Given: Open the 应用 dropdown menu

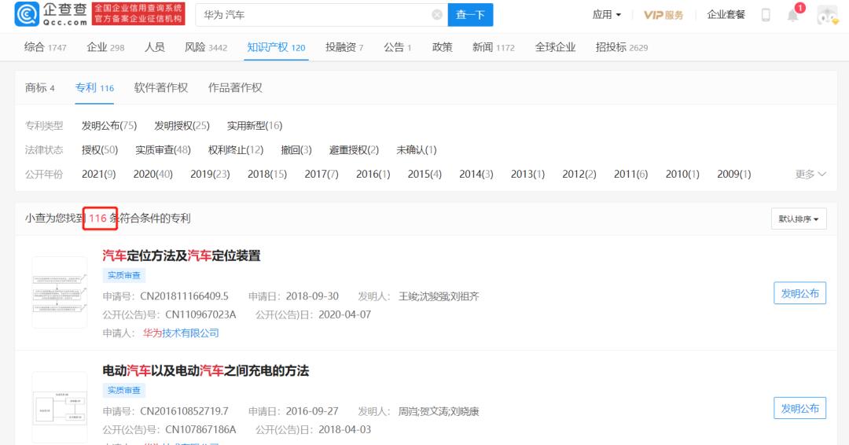Looking at the screenshot, I should (x=606, y=15).
